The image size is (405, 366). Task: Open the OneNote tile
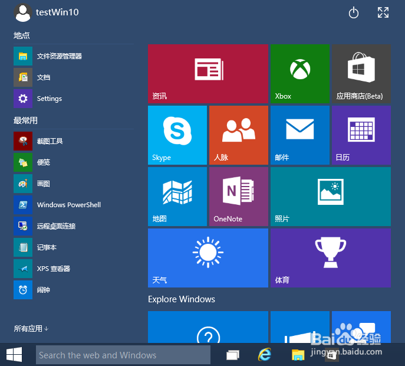239,197
